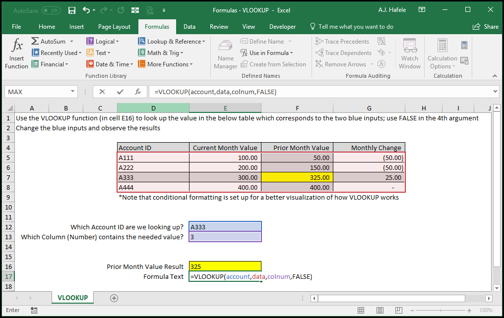Viewport: 504px width, 318px height.
Task: Click the Show Formulas icon
Action: point(381,41)
